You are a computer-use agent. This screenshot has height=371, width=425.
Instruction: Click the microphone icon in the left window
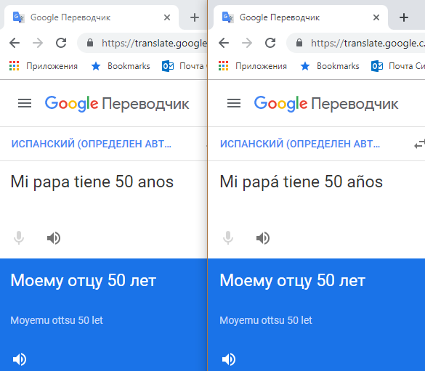[19, 237]
